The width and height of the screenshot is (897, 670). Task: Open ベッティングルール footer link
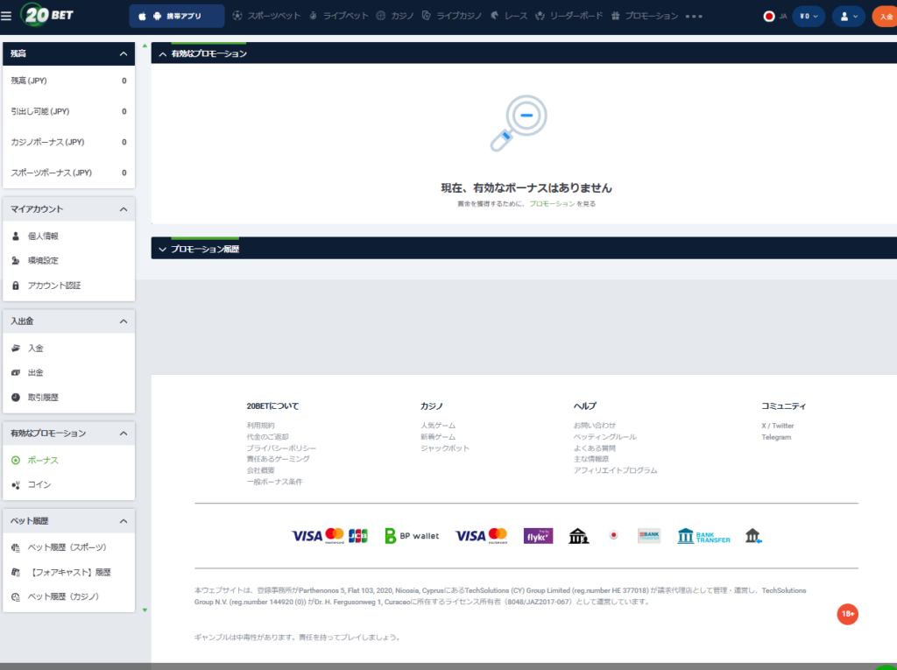[x=604, y=437]
